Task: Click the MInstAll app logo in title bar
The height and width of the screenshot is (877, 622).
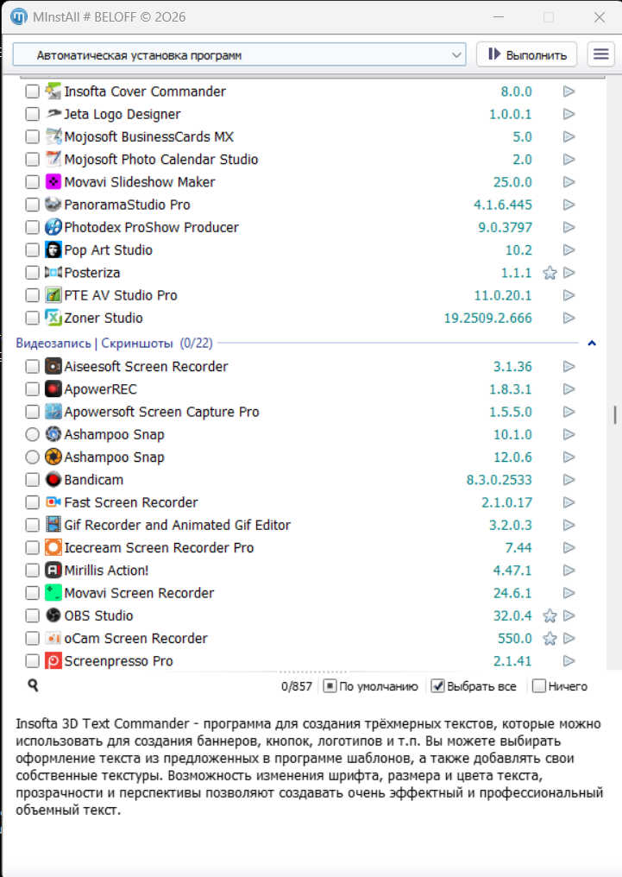Action: point(19,16)
